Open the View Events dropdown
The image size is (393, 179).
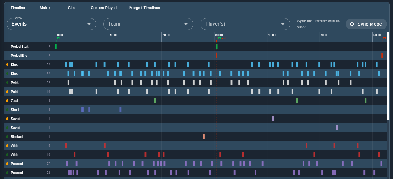click(51, 24)
